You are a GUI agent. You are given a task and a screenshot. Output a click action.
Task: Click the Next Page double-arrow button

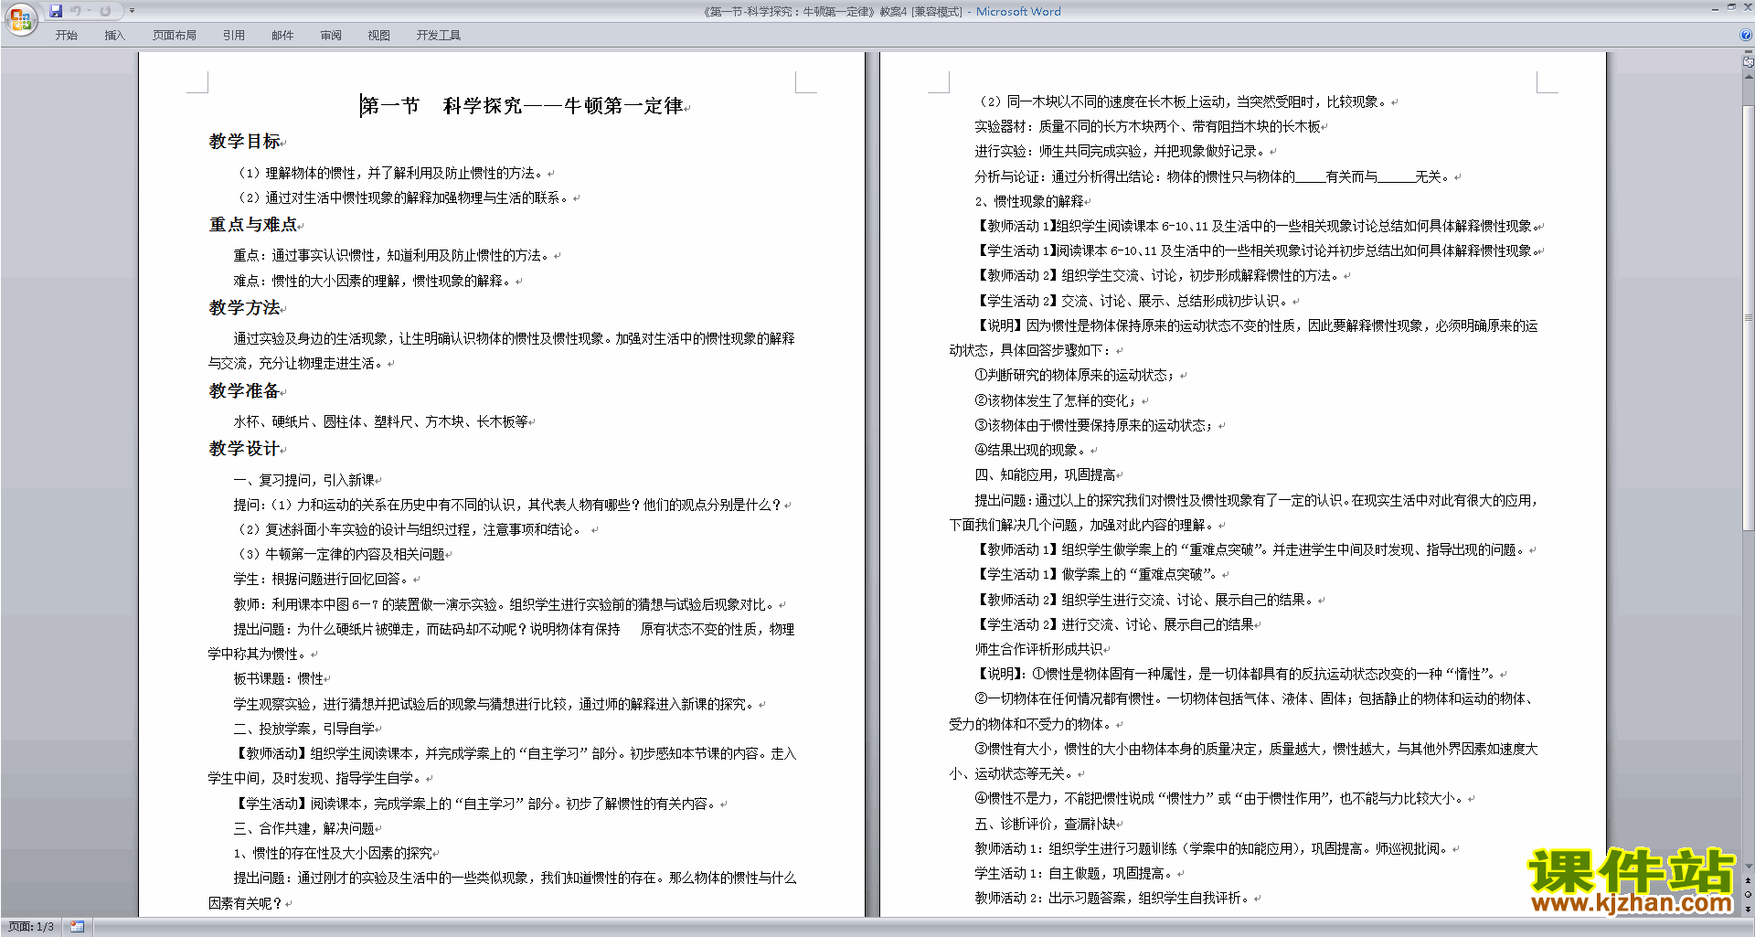1749,909
